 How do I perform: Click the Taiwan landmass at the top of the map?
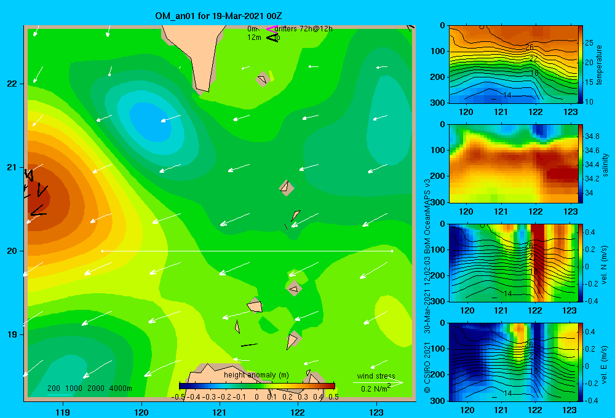(x=196, y=55)
